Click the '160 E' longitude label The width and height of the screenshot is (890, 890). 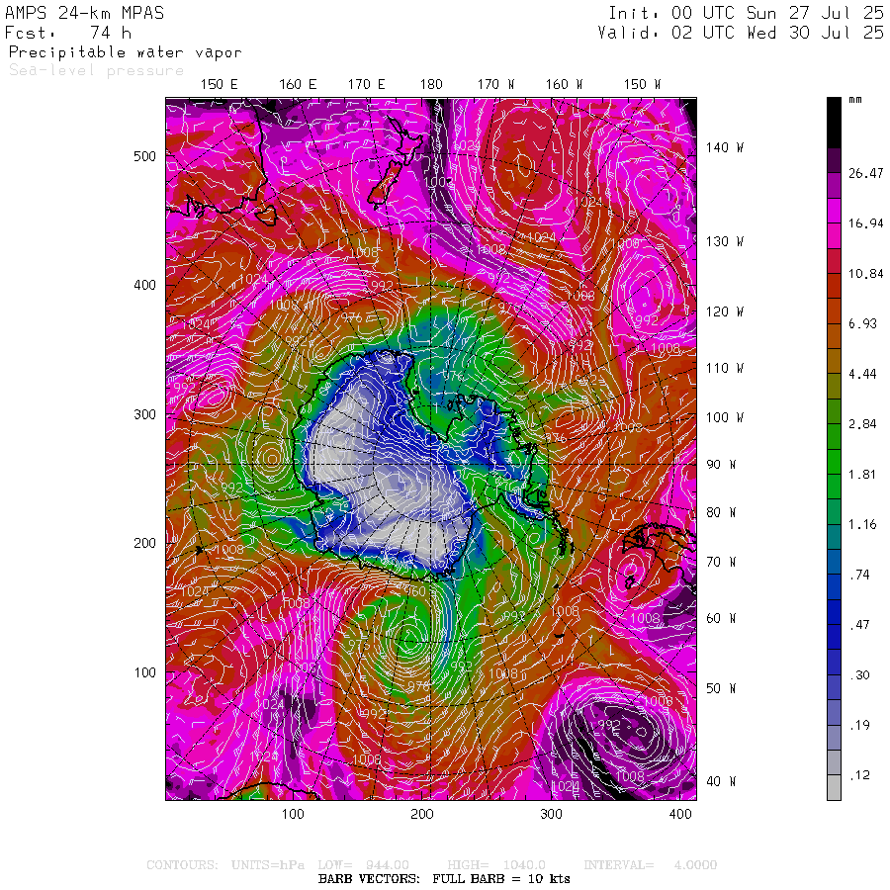coord(298,84)
